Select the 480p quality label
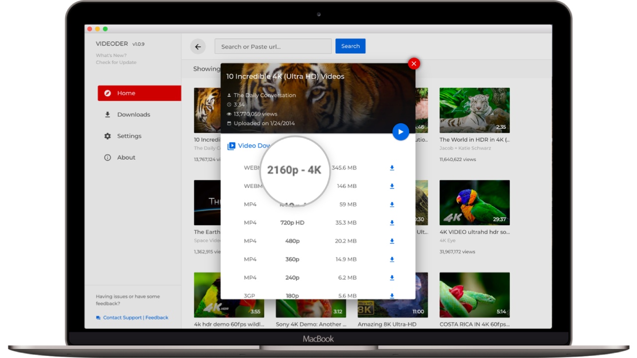This screenshot has height=358, width=637. tap(292, 241)
